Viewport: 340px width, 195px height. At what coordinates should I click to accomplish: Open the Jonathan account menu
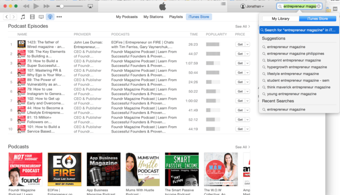252,6
